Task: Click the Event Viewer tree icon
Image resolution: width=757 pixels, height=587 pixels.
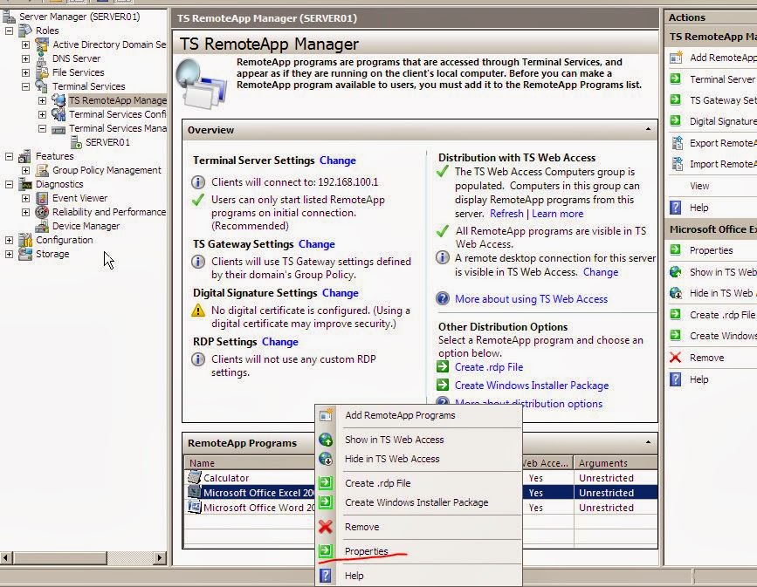Action: [x=43, y=198]
